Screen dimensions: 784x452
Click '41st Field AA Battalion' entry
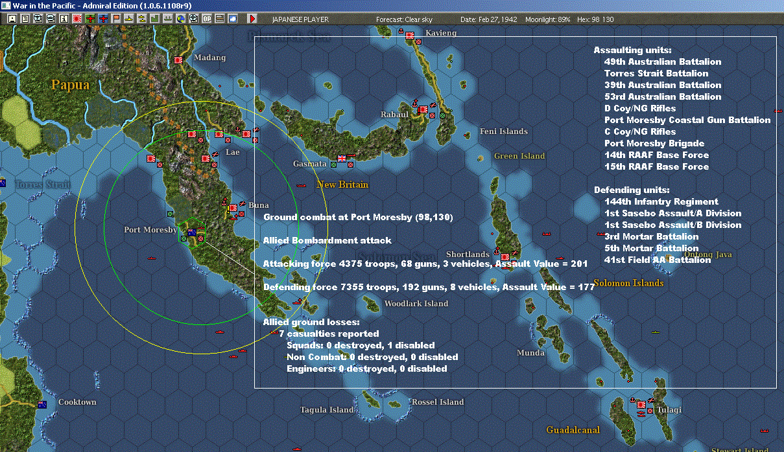[x=658, y=260]
